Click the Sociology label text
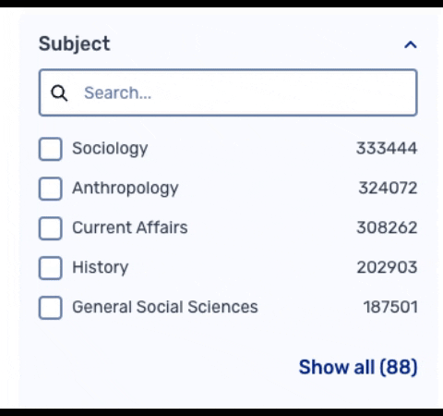Viewport: 443px width, 416px height. [110, 149]
